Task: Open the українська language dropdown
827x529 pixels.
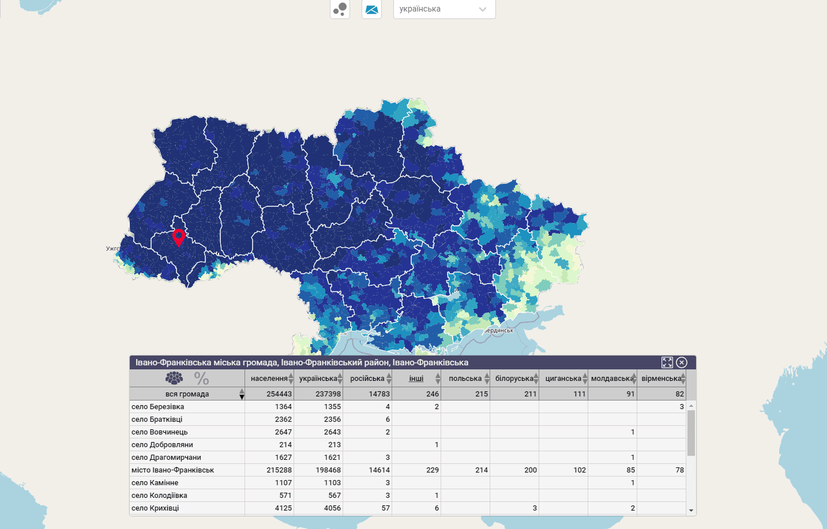Action: pos(444,9)
